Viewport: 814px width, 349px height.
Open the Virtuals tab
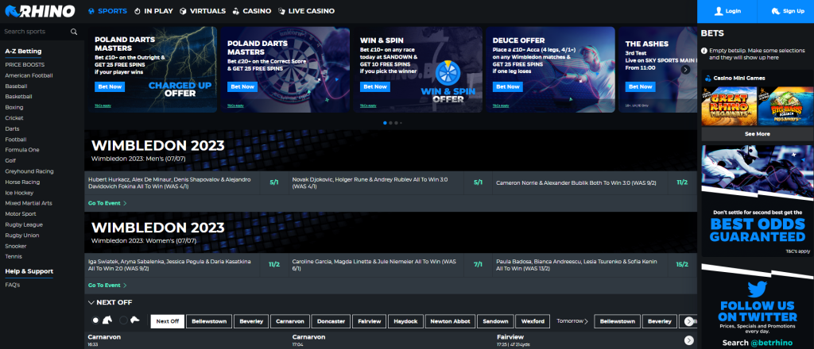click(203, 11)
